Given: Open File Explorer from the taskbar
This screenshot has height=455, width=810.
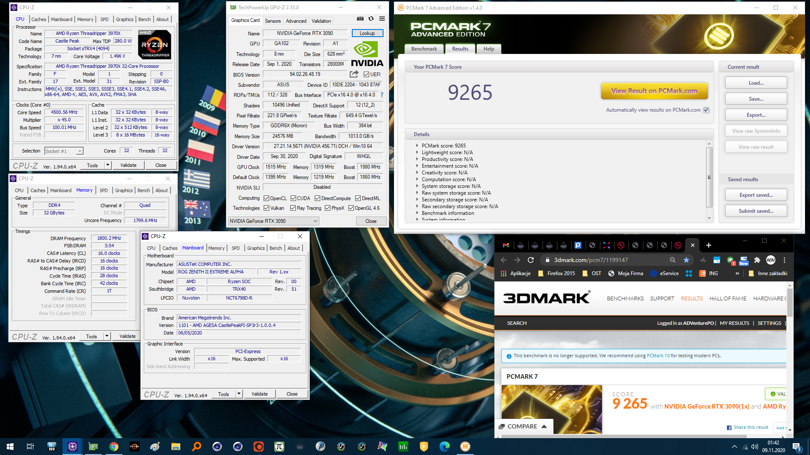Looking at the screenshot, I should point(175,447).
